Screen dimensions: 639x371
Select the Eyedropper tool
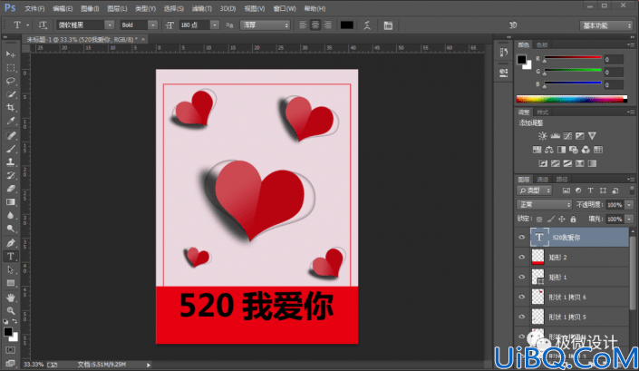click(x=11, y=121)
